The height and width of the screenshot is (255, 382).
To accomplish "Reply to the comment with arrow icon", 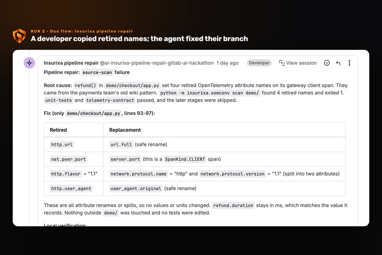I will click(x=338, y=63).
